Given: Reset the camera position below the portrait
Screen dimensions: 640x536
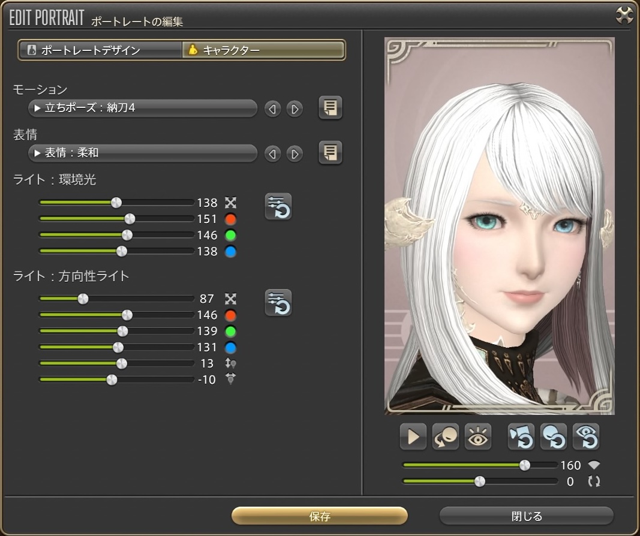Looking at the screenshot, I should tap(521, 437).
